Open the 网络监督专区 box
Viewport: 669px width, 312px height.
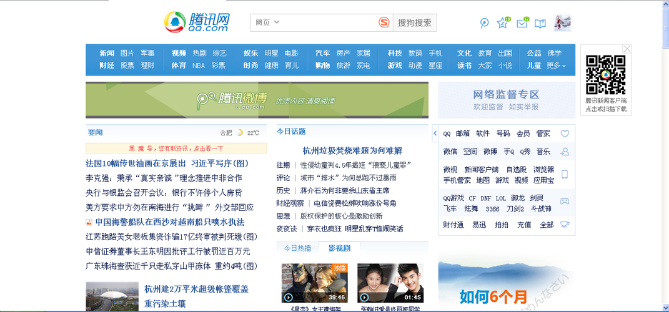tap(507, 100)
